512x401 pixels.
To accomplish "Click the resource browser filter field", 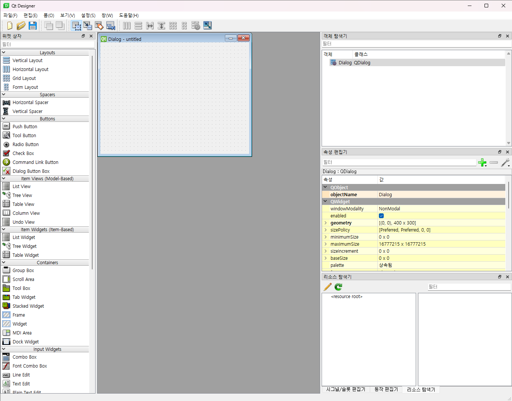I will [469, 287].
